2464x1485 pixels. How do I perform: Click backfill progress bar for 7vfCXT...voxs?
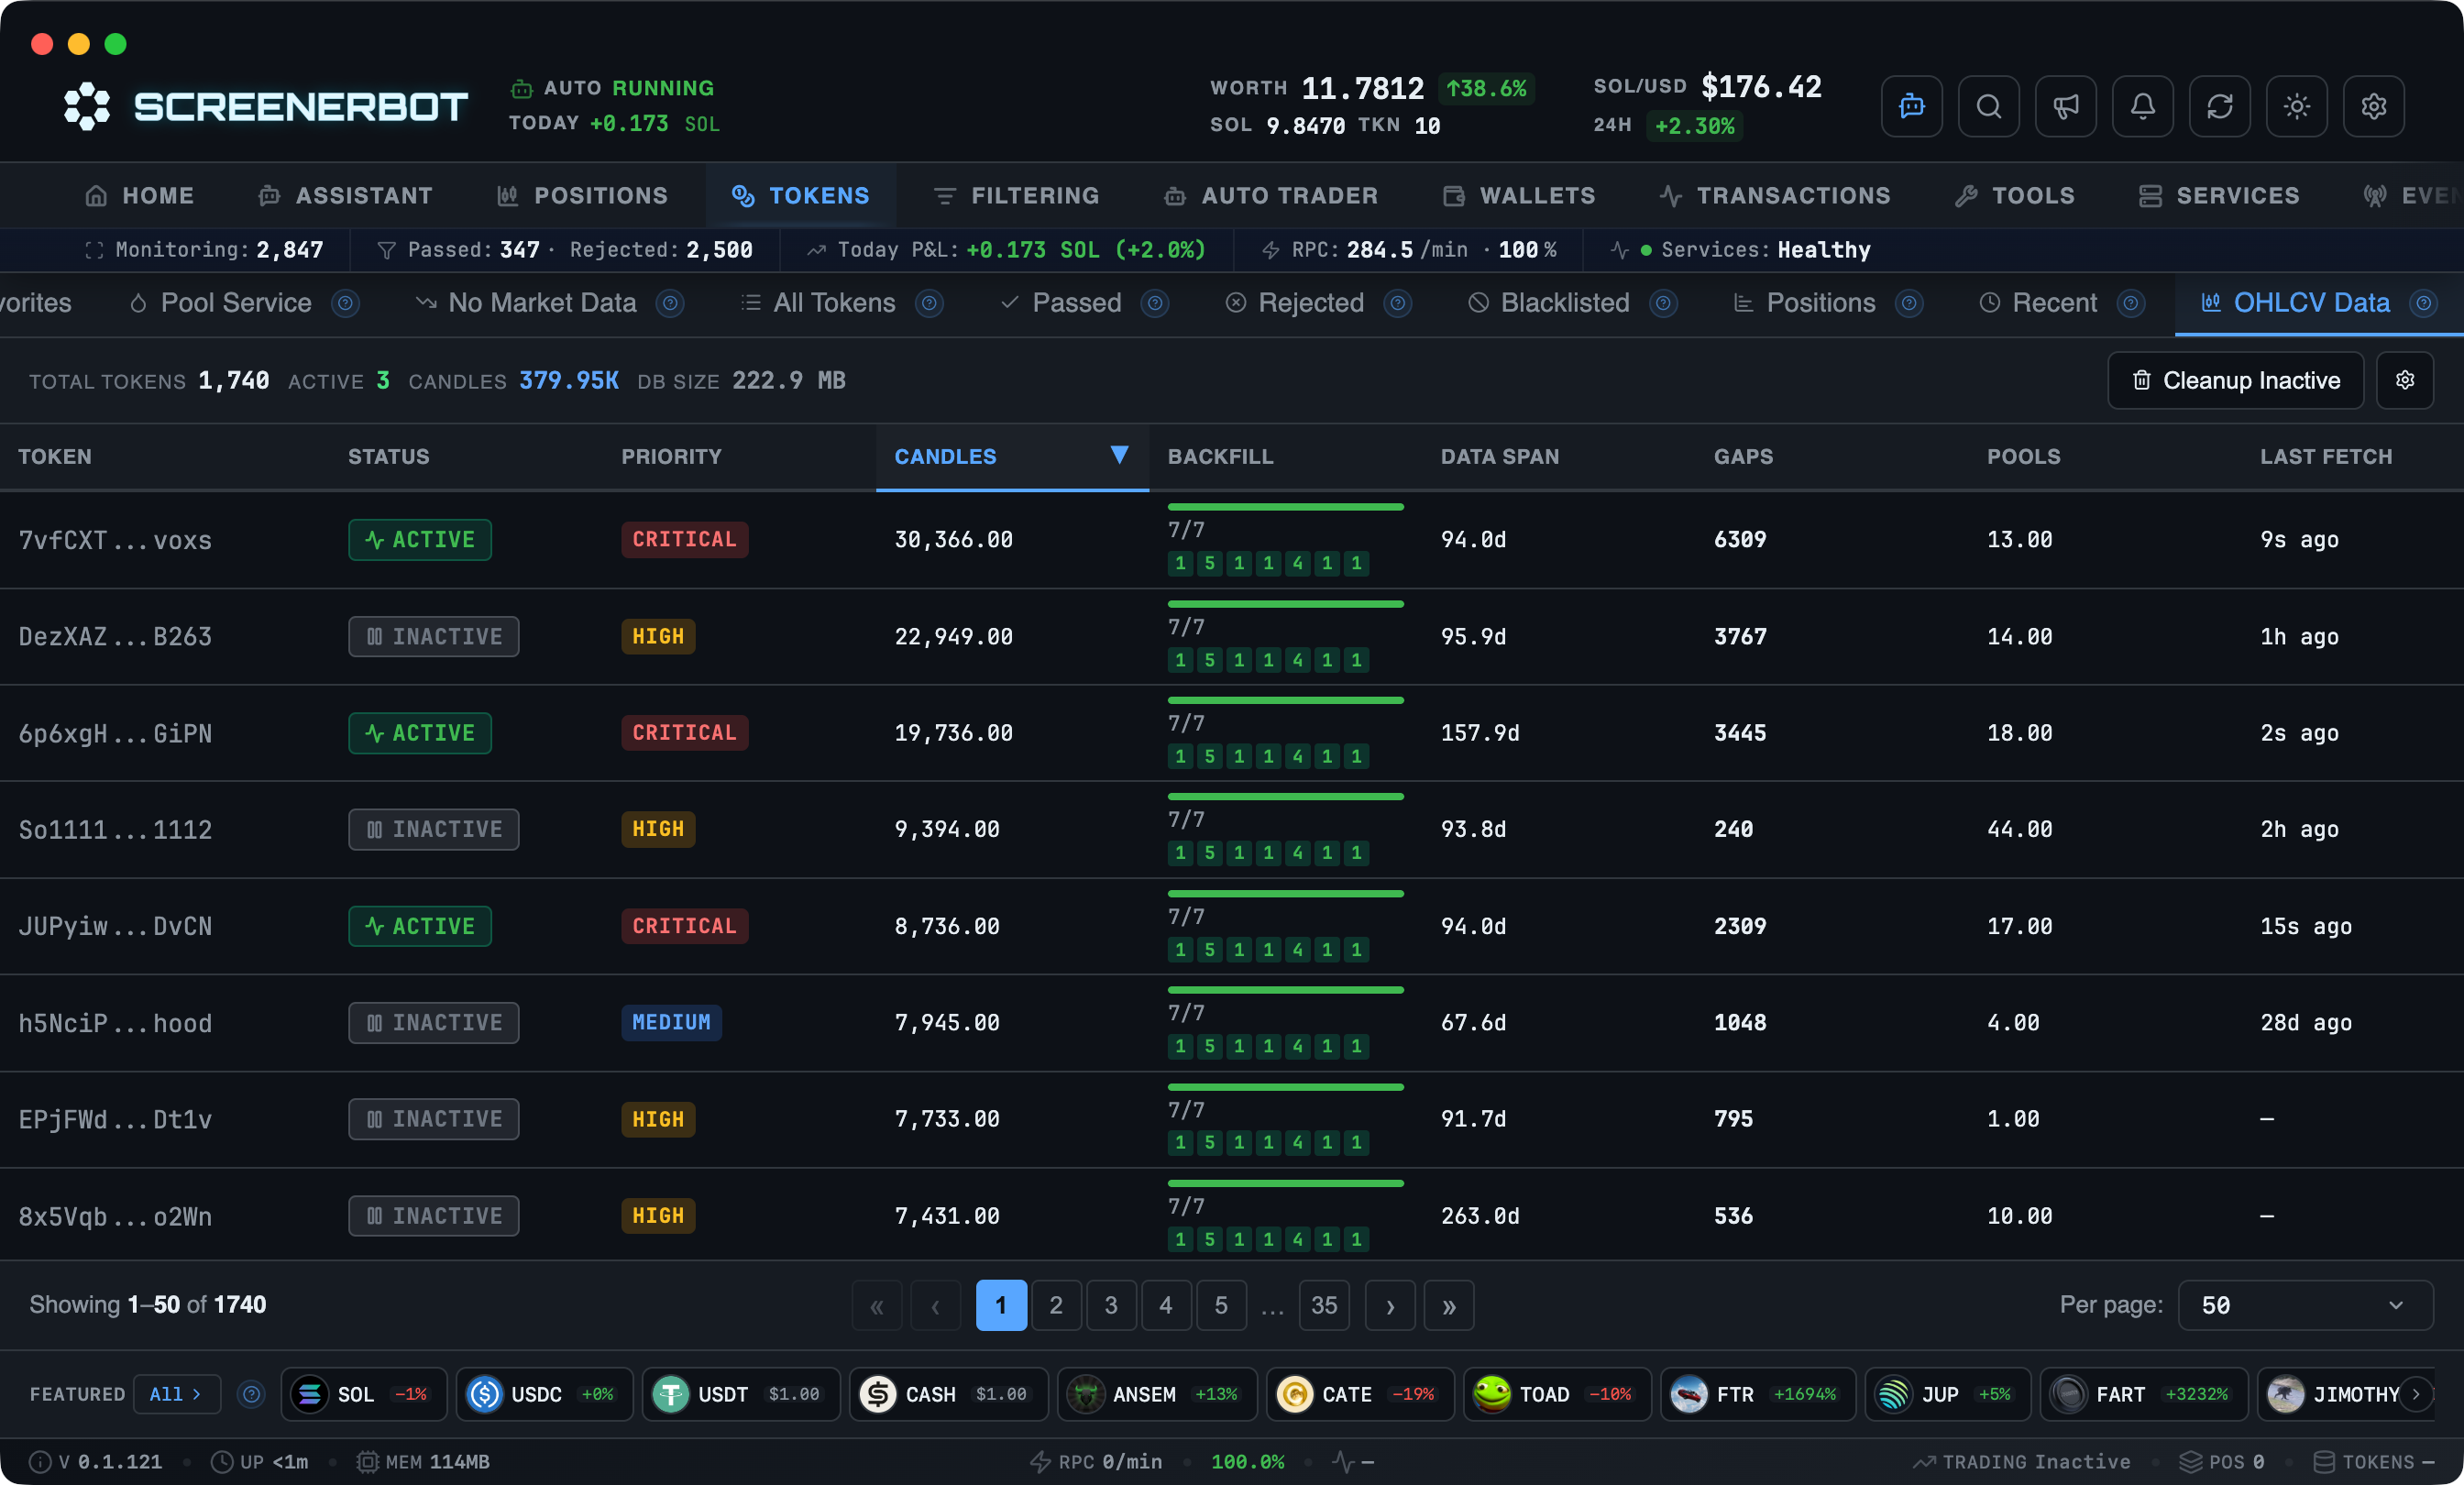pyautogui.click(x=1285, y=507)
